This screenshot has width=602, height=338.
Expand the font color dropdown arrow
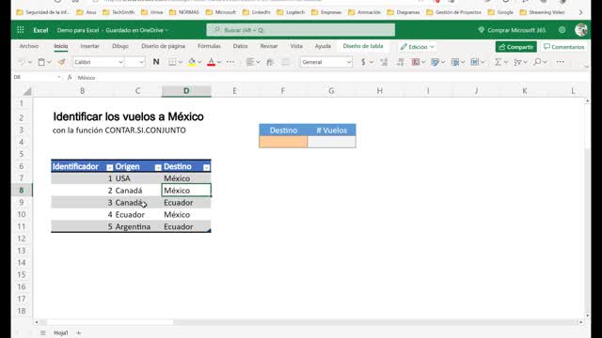[219, 63]
